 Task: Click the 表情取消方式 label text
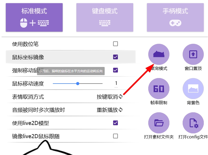click(28, 97)
